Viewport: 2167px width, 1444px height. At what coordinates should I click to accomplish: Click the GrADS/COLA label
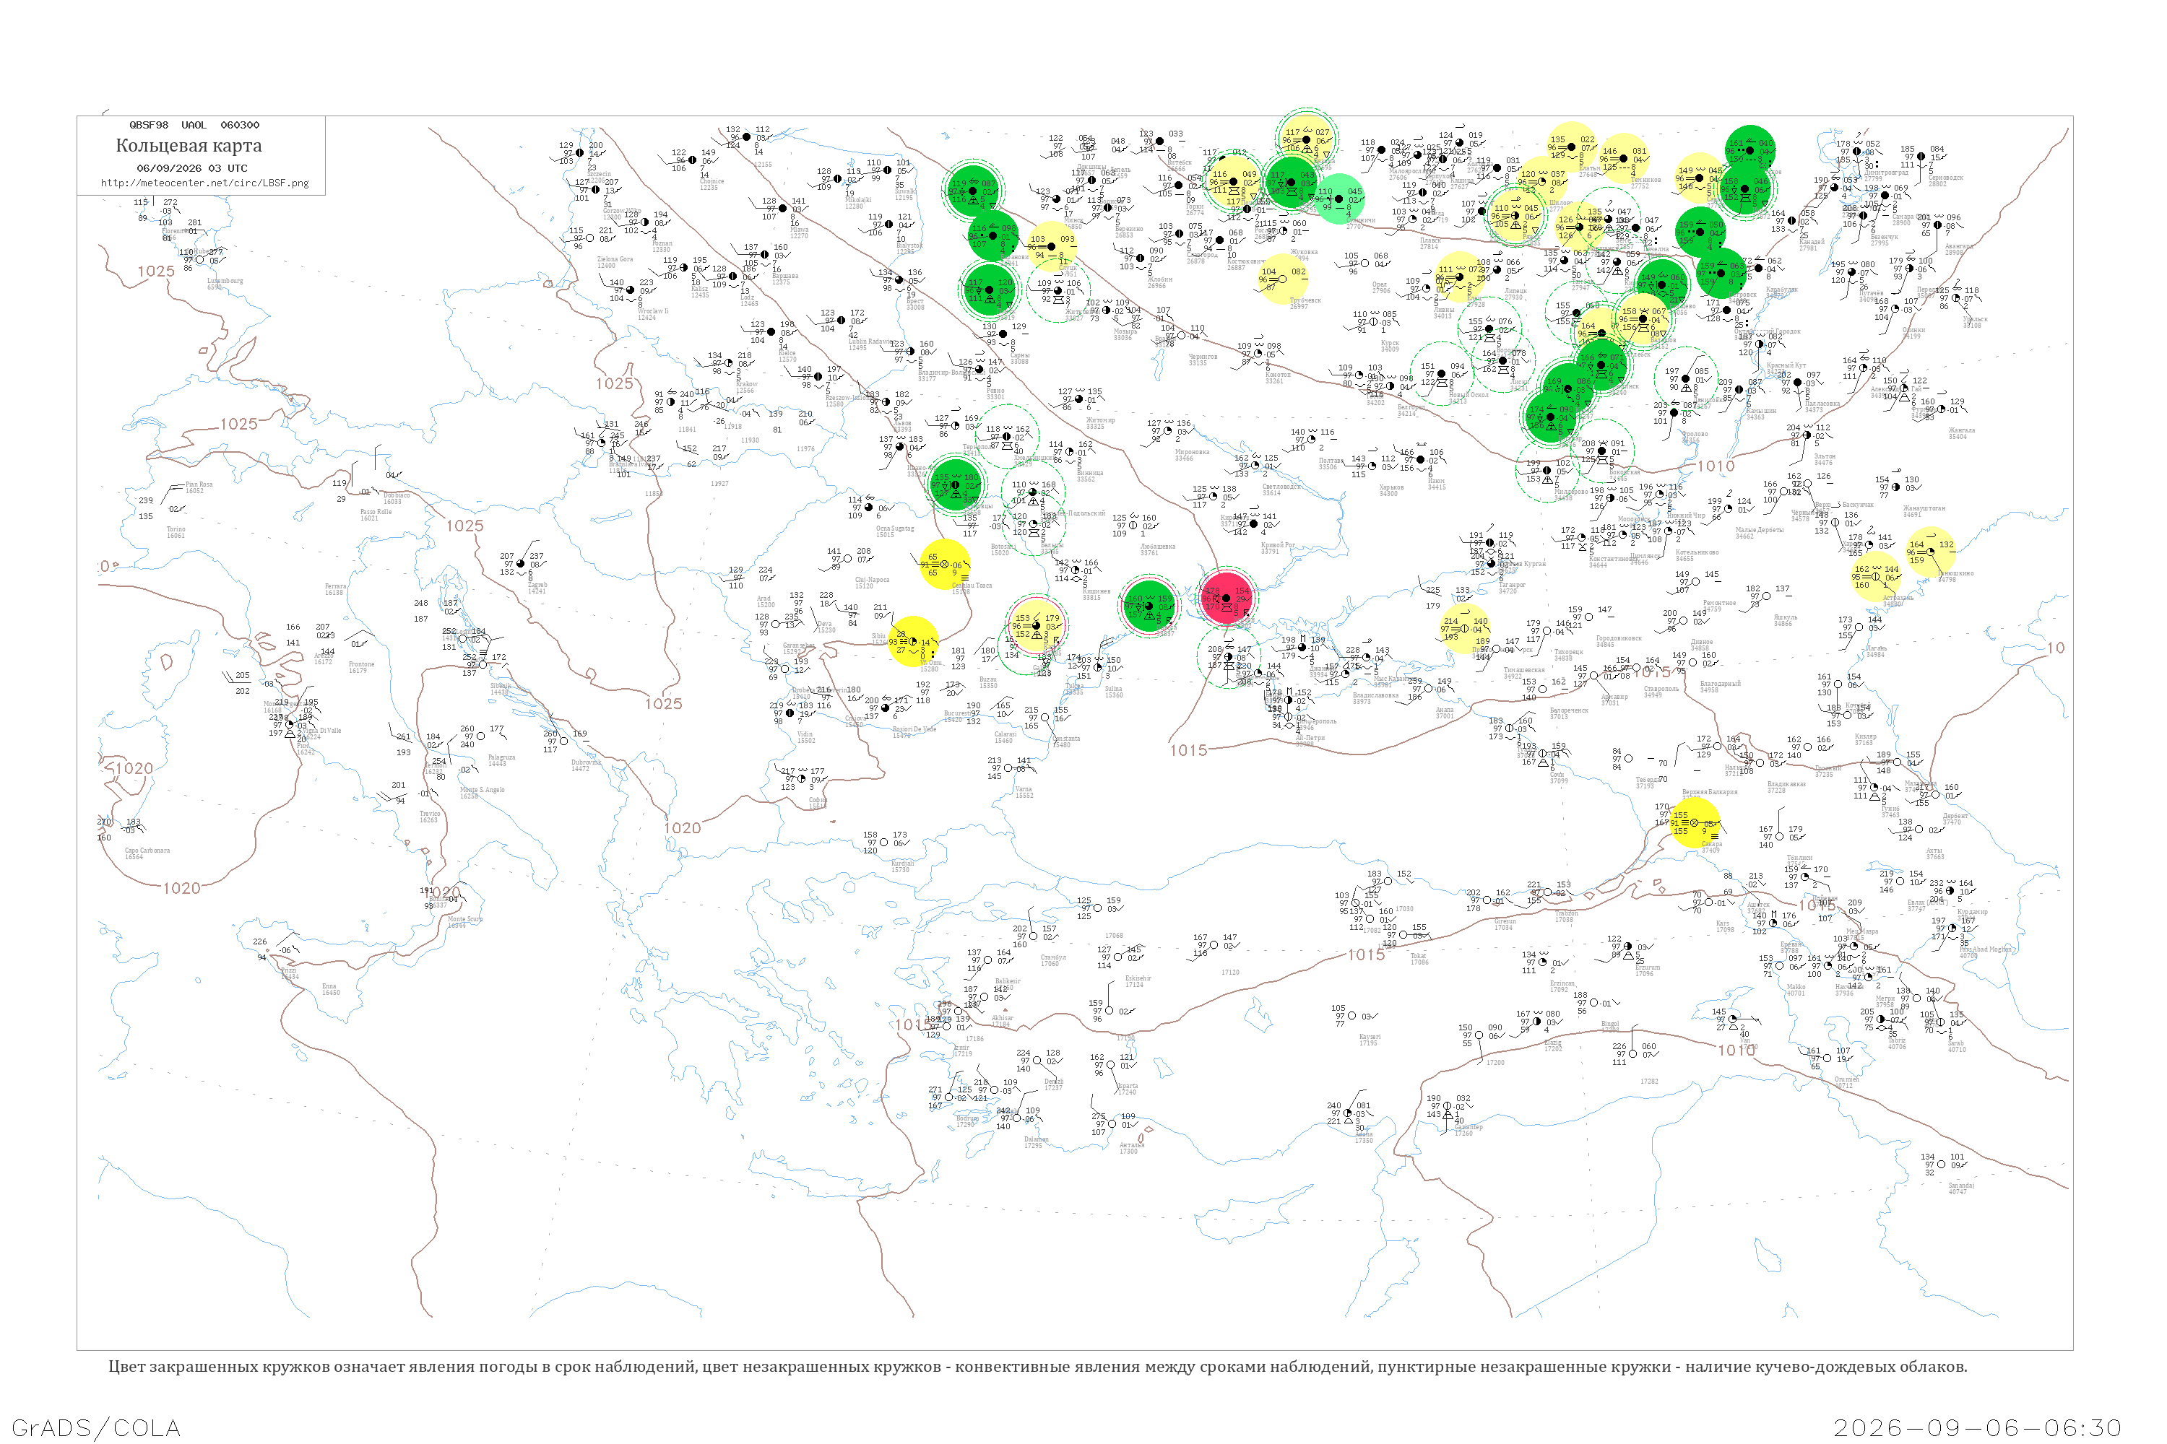pyautogui.click(x=96, y=1427)
